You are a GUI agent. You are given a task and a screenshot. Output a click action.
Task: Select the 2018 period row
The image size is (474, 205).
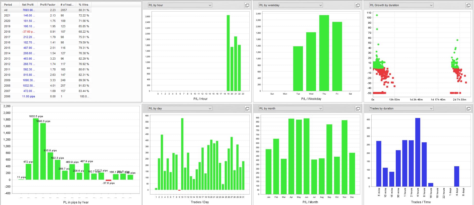coord(47,32)
